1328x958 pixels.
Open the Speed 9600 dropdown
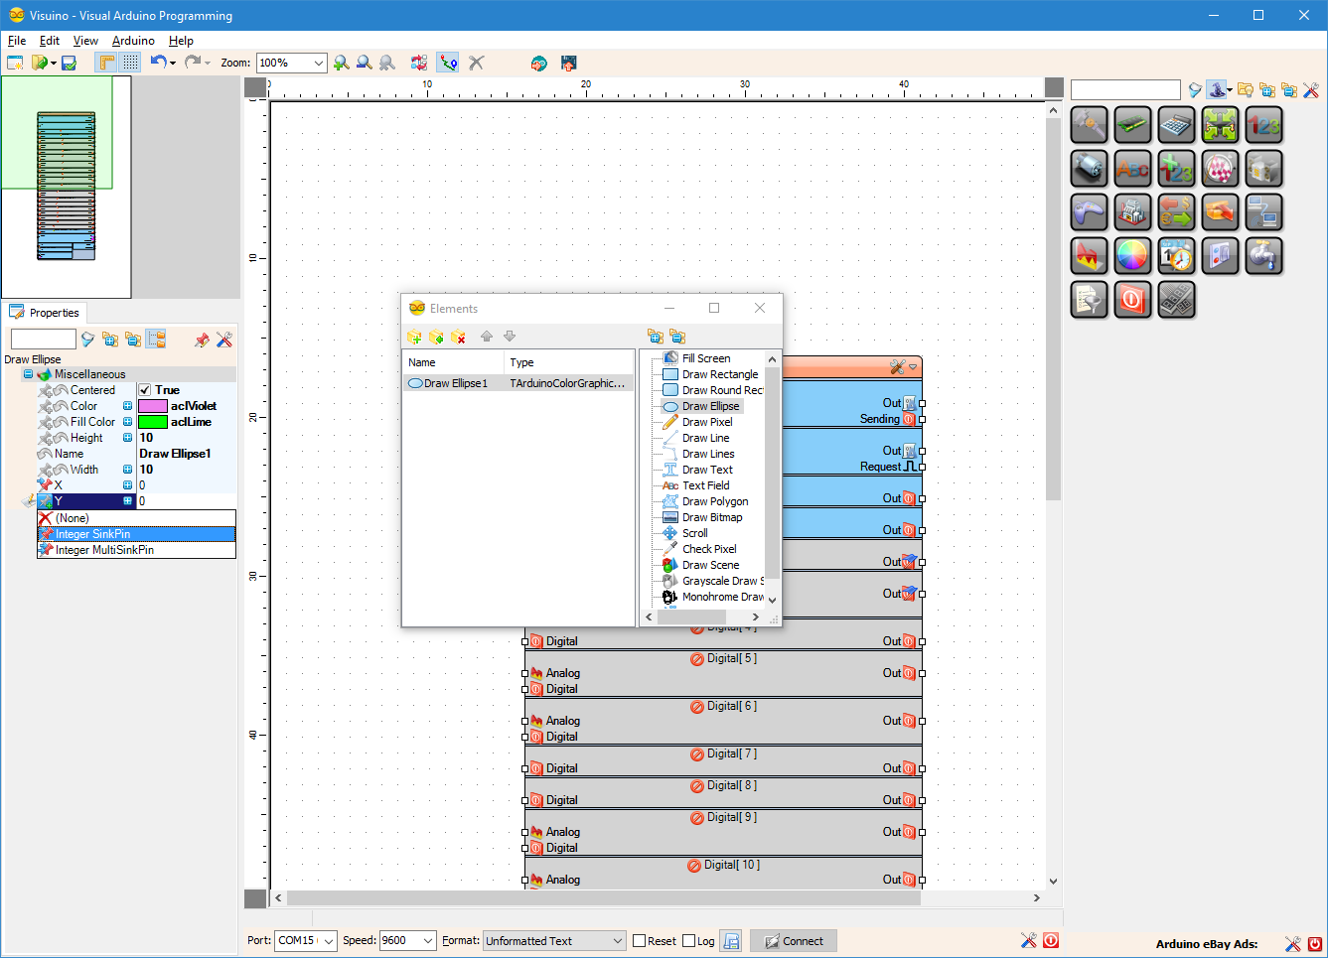point(428,941)
